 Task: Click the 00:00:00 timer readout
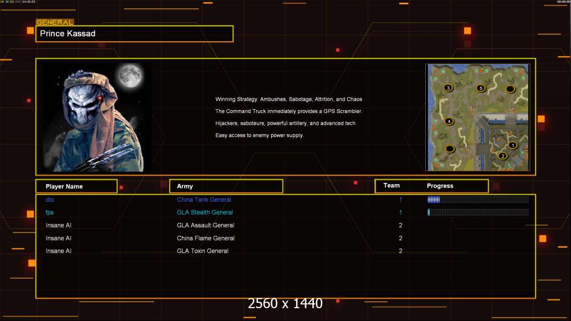563,2
